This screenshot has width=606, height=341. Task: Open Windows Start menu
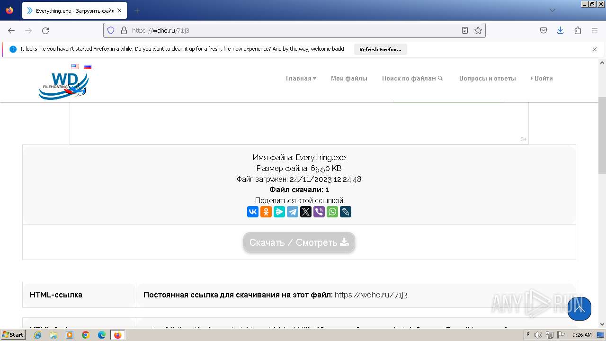pos(13,335)
